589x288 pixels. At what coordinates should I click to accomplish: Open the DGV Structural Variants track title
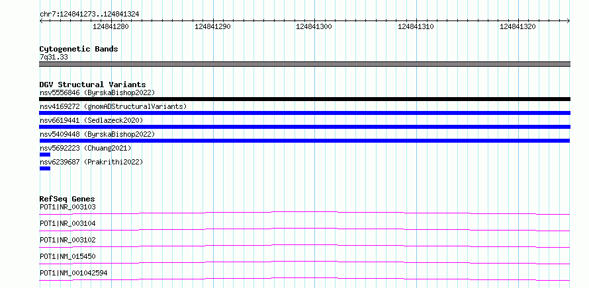click(x=93, y=85)
